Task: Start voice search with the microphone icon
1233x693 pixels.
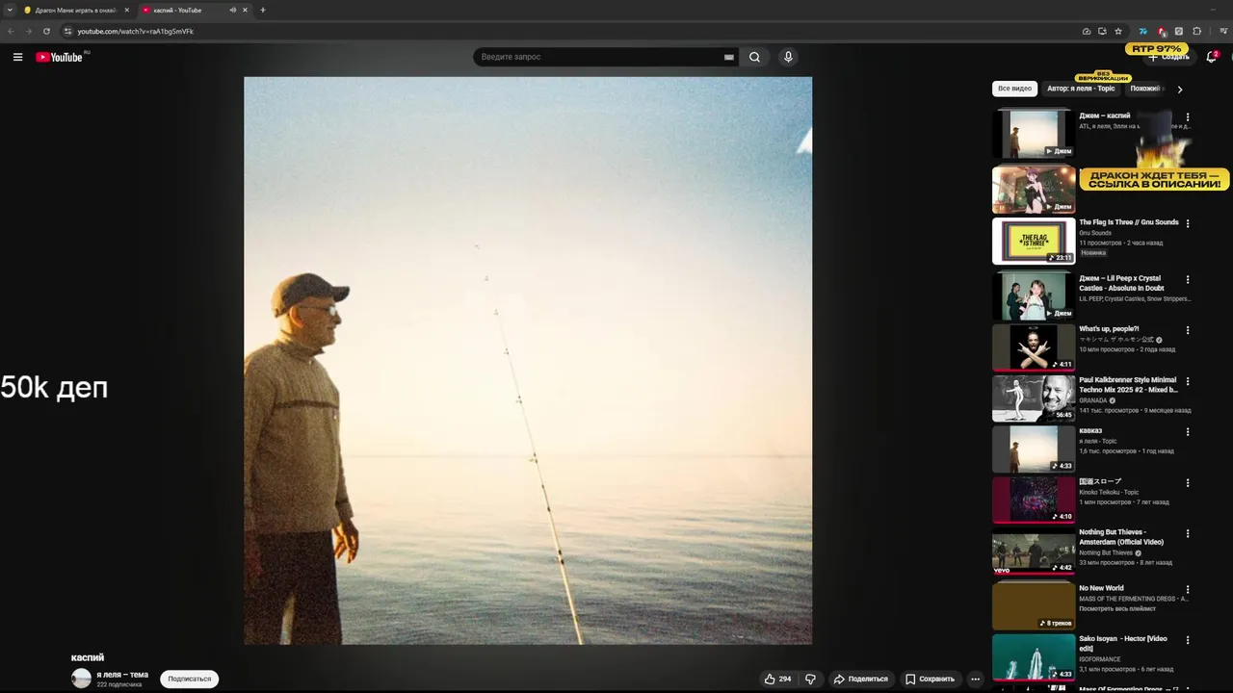Action: click(x=788, y=57)
